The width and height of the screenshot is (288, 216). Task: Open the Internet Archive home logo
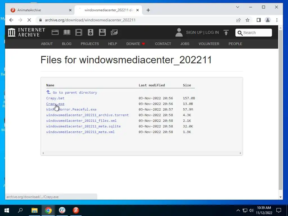26,32
